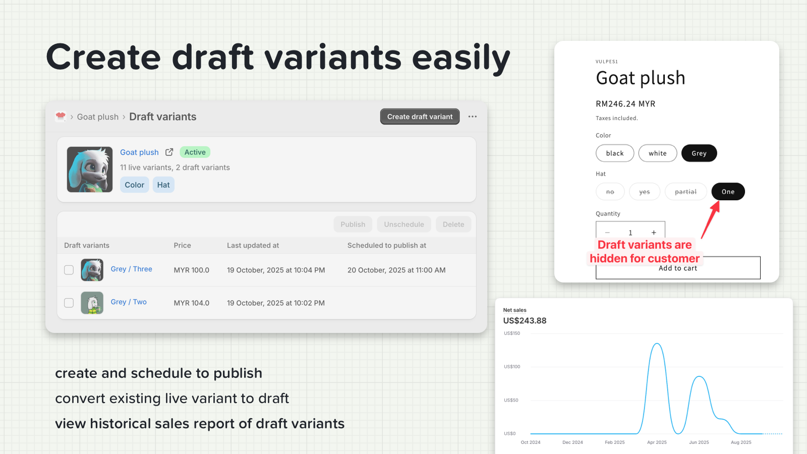Decrease quantity with the minus icon
Image resolution: width=807 pixels, height=454 pixels.
(607, 233)
